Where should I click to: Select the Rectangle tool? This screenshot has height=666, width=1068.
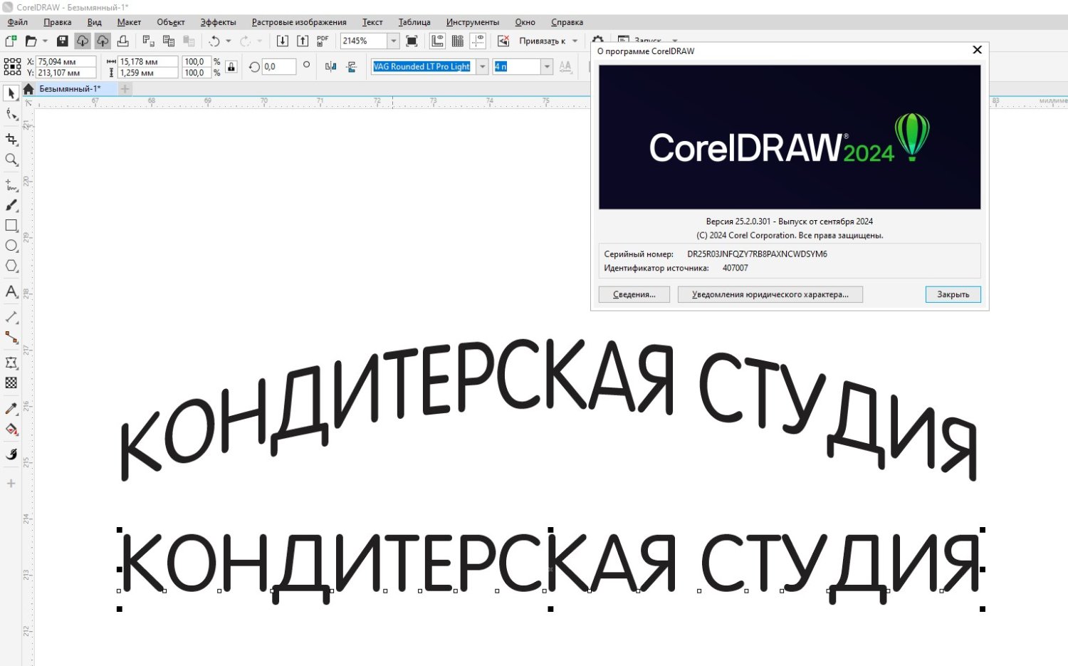point(11,225)
